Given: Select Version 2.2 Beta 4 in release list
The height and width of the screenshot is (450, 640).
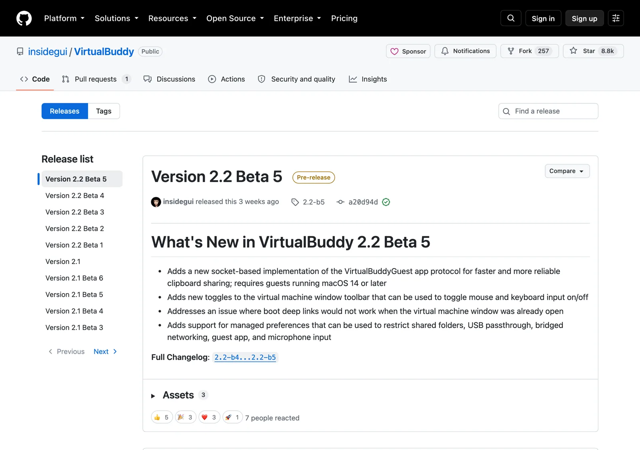Looking at the screenshot, I should 75,196.
